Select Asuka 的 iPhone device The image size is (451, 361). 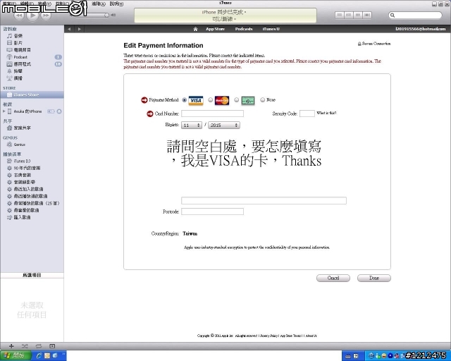[27, 111]
